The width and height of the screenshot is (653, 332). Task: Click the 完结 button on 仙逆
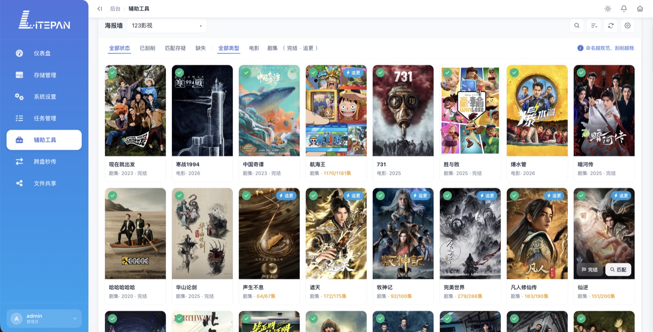(590, 270)
